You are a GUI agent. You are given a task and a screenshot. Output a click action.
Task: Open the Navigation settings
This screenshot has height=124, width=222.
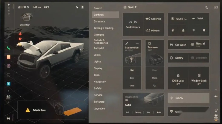tap(100, 82)
